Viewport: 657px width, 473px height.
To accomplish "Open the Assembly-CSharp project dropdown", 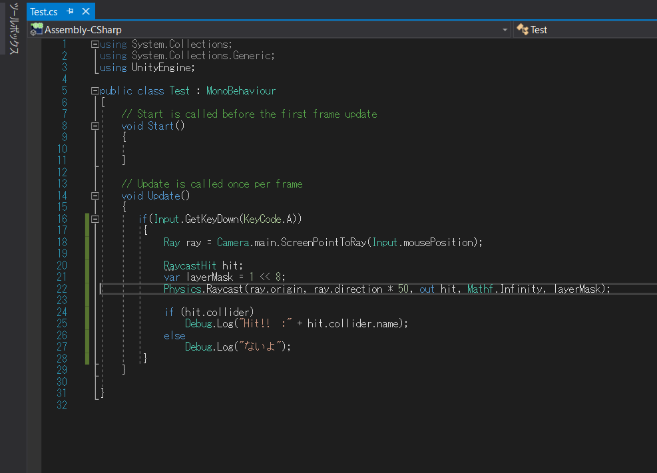I will pos(505,30).
